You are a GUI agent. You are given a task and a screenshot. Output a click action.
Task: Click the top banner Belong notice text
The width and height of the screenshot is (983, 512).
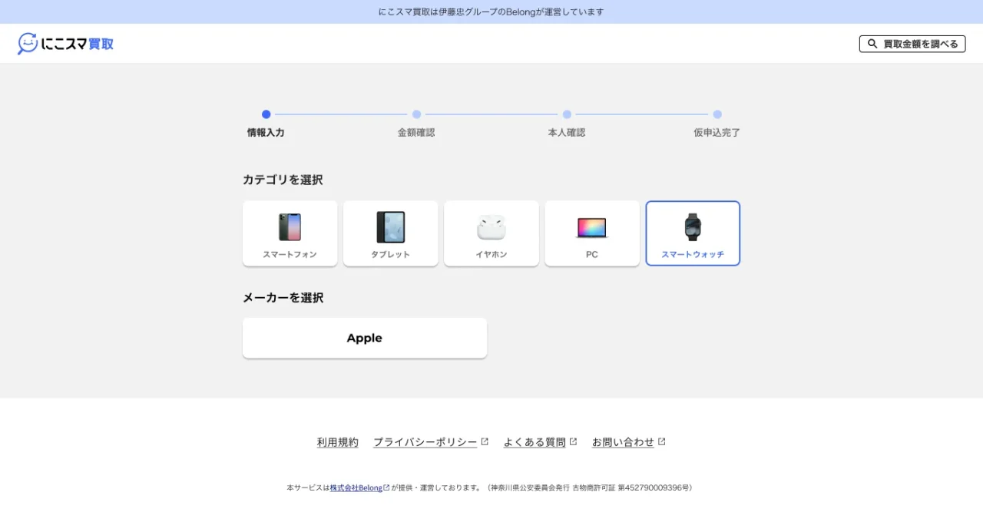491,12
